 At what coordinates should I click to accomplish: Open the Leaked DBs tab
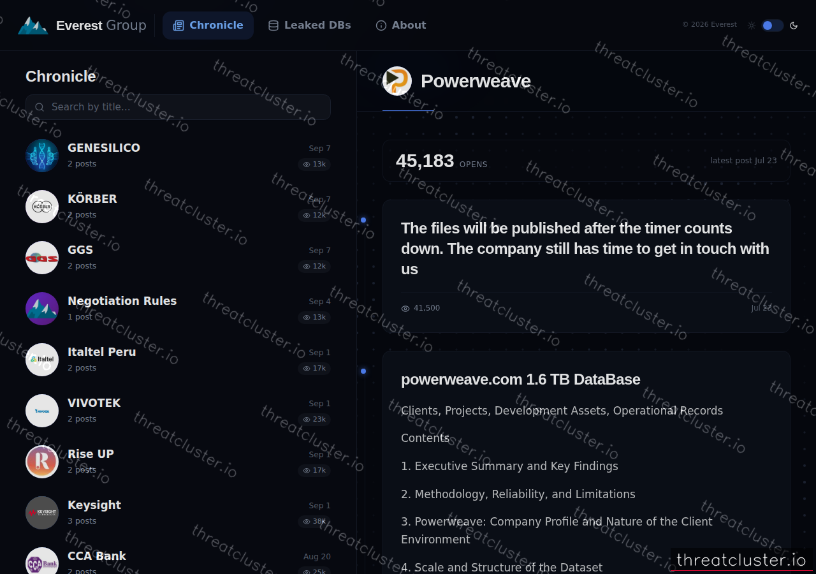tap(309, 26)
